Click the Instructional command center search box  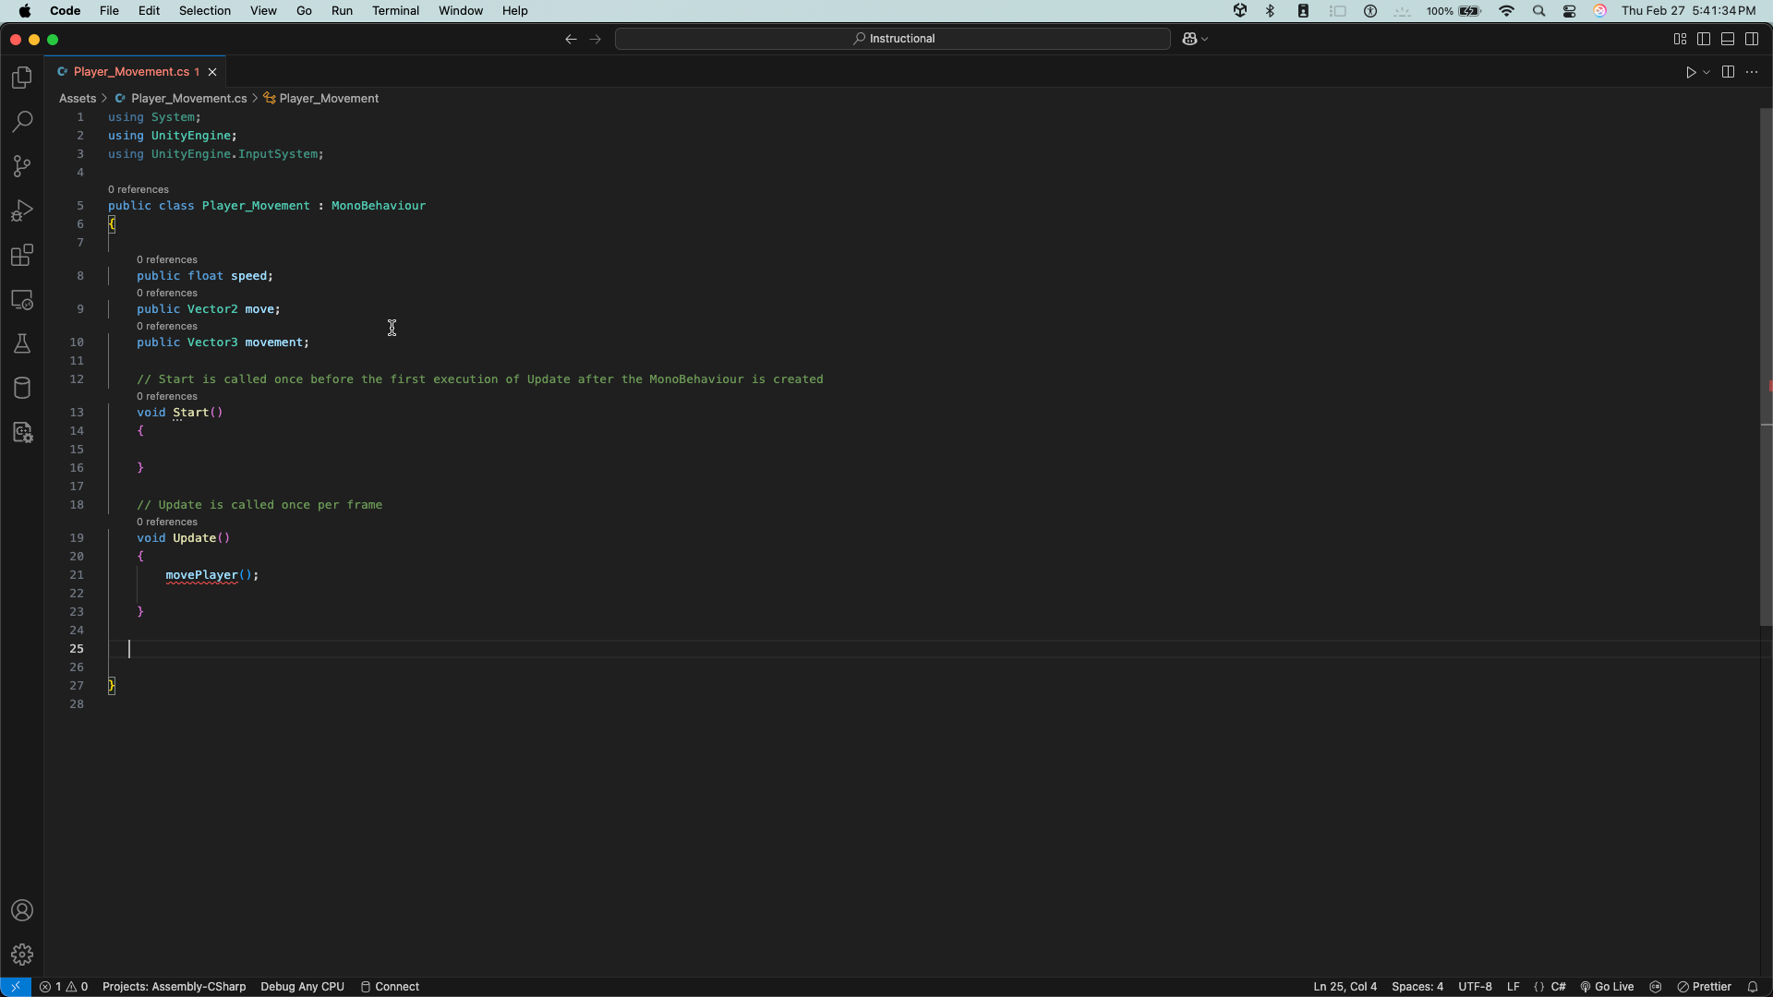[x=893, y=39]
